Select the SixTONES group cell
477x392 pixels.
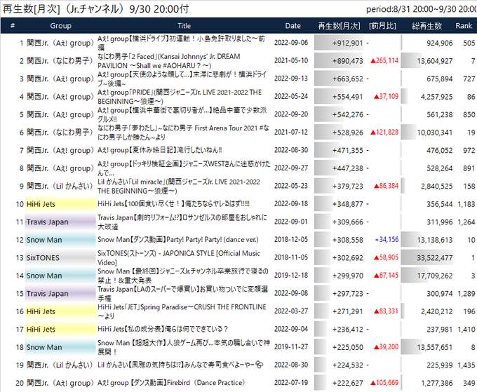60,258
